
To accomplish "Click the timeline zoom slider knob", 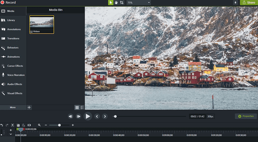I will (x=59, y=125).
